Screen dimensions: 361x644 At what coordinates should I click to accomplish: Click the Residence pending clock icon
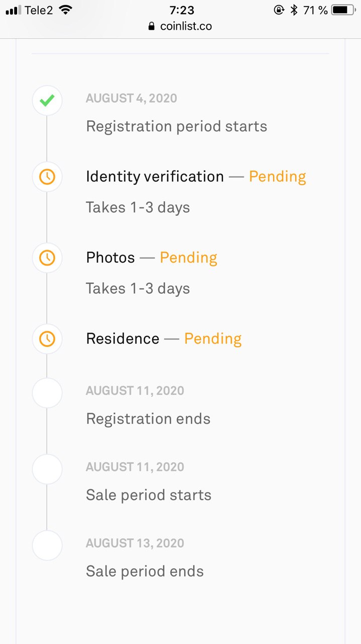pos(47,339)
